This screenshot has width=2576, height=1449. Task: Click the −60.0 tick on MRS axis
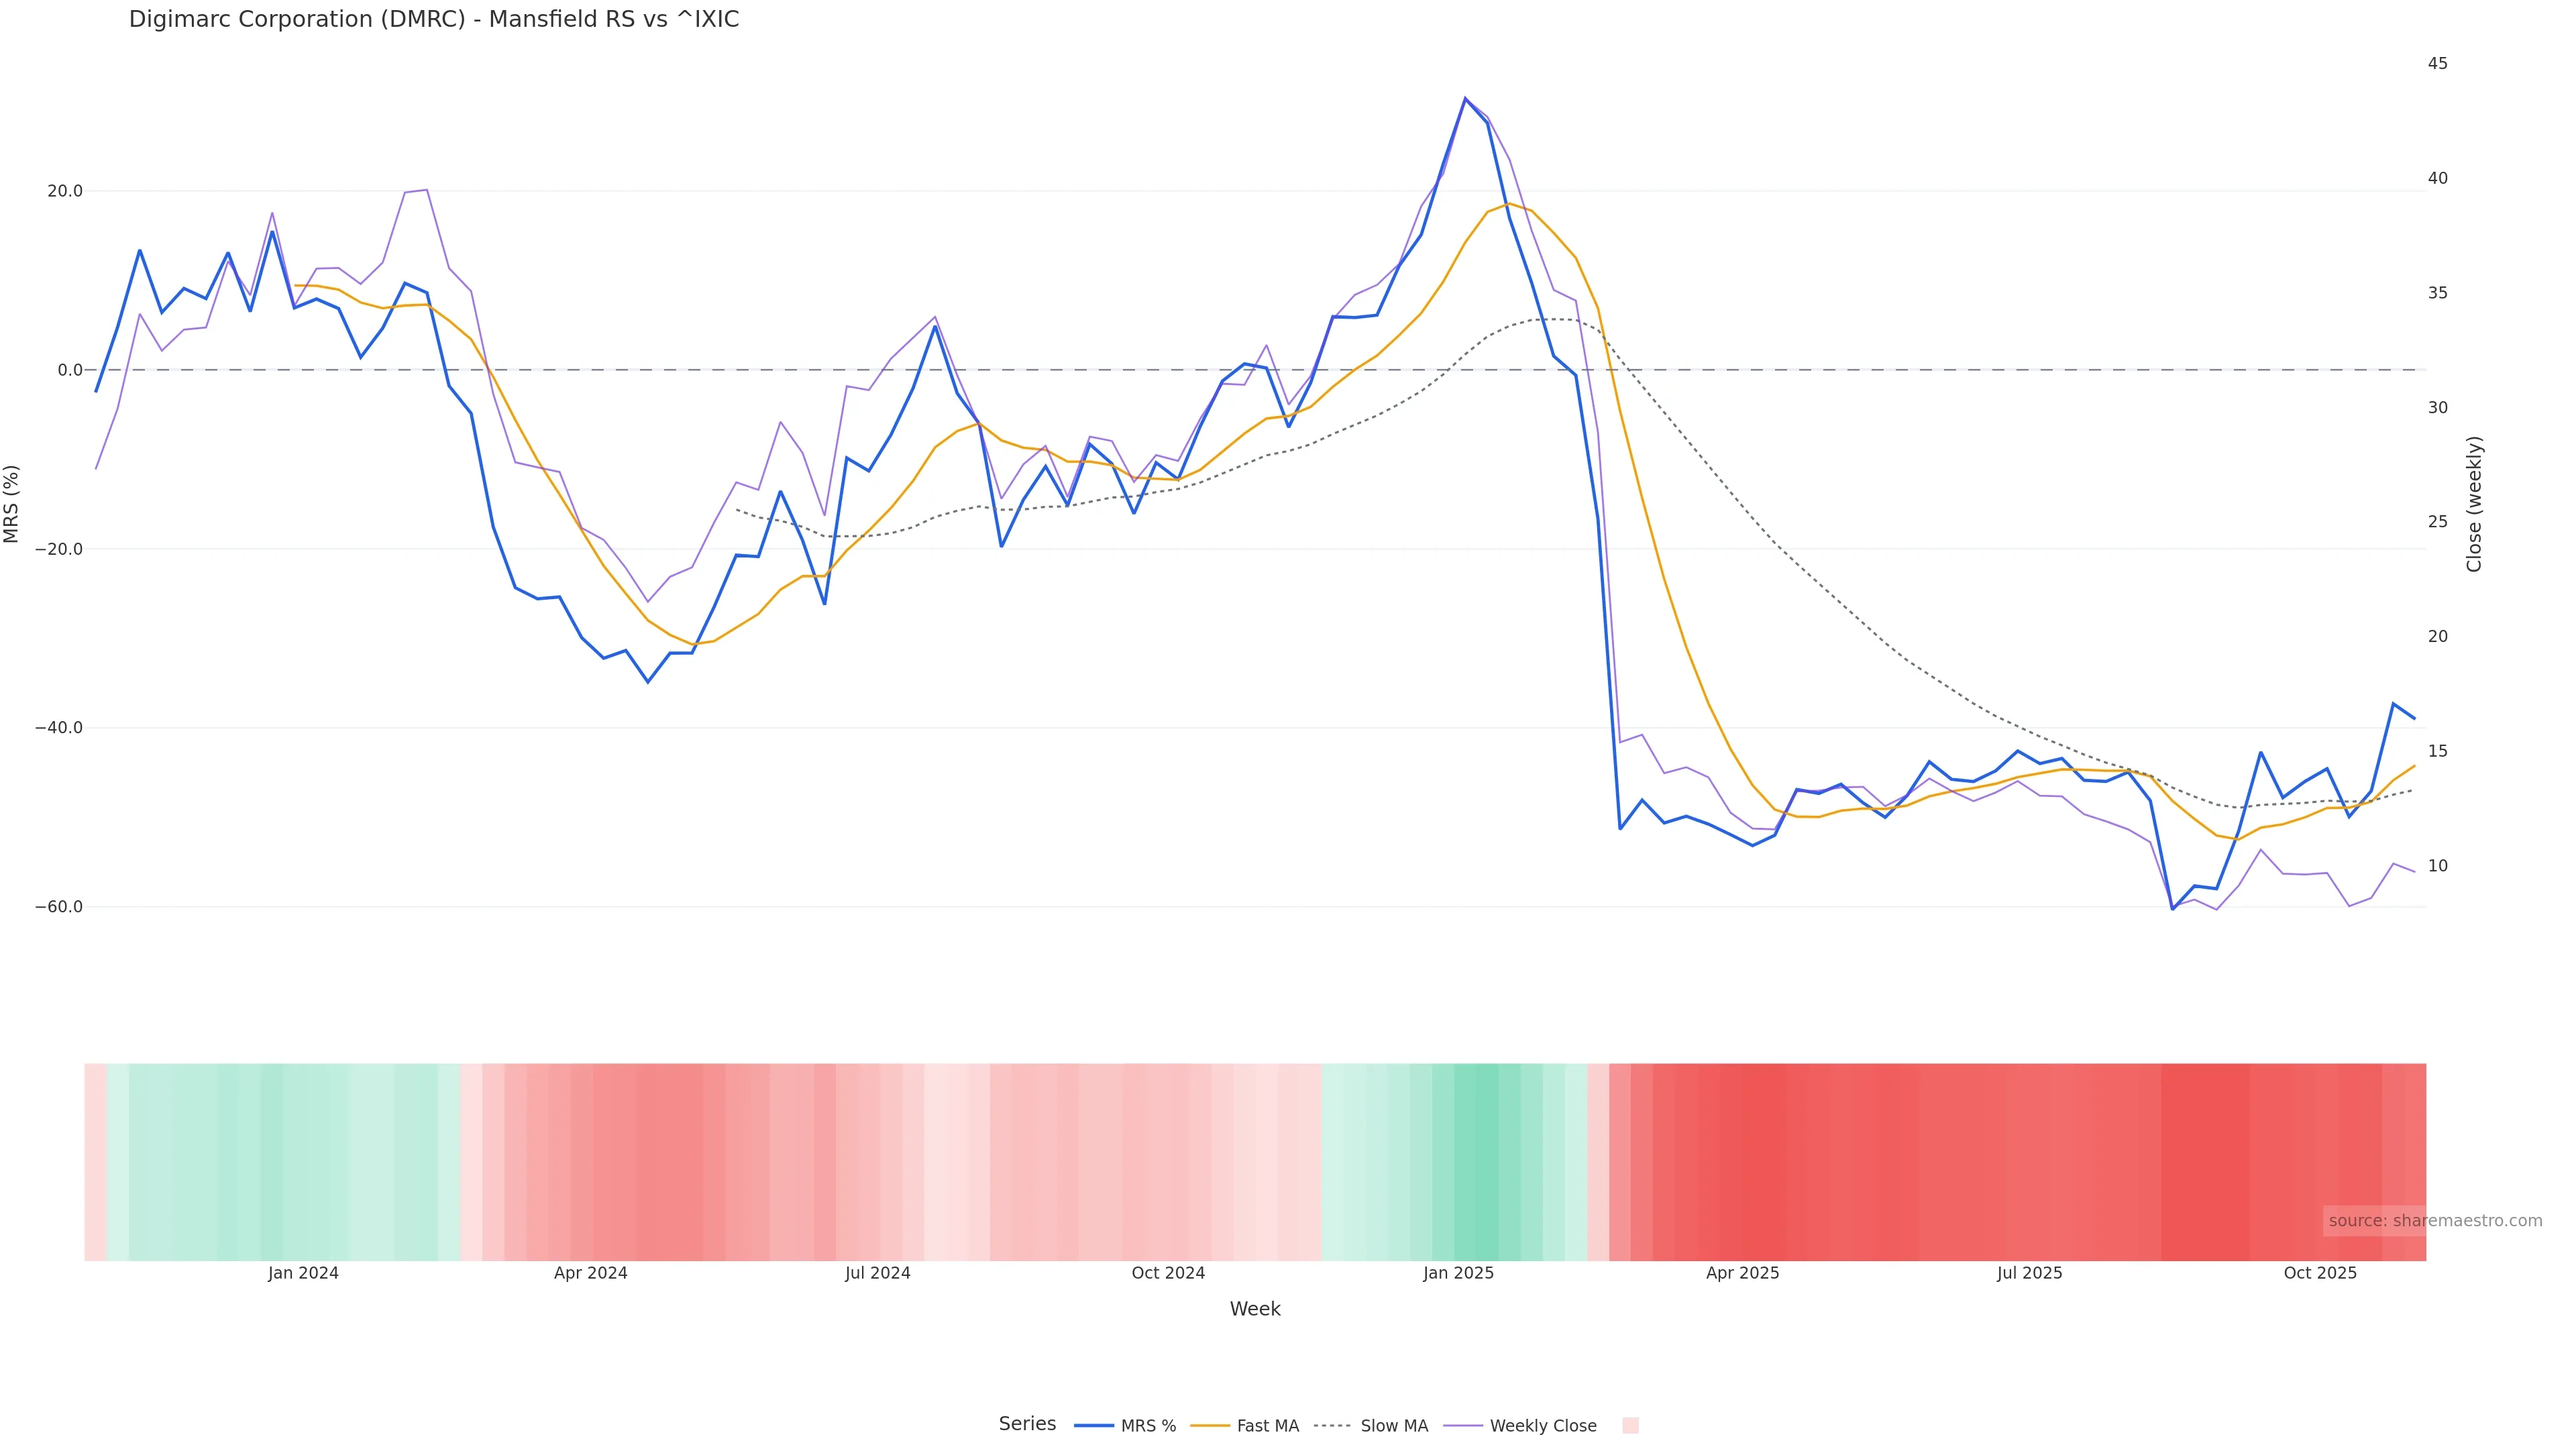[x=59, y=907]
